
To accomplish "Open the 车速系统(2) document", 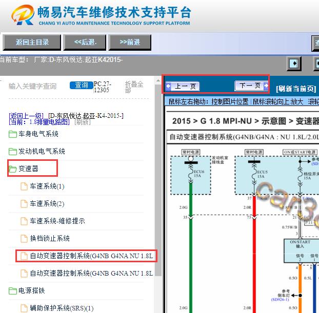I will [x=47, y=204].
